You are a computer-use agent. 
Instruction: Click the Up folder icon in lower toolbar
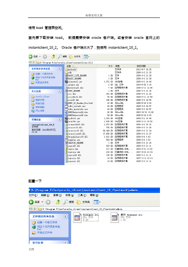58,202
